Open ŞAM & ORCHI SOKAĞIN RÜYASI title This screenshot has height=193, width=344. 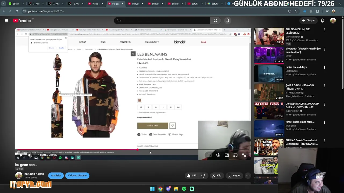(300, 87)
